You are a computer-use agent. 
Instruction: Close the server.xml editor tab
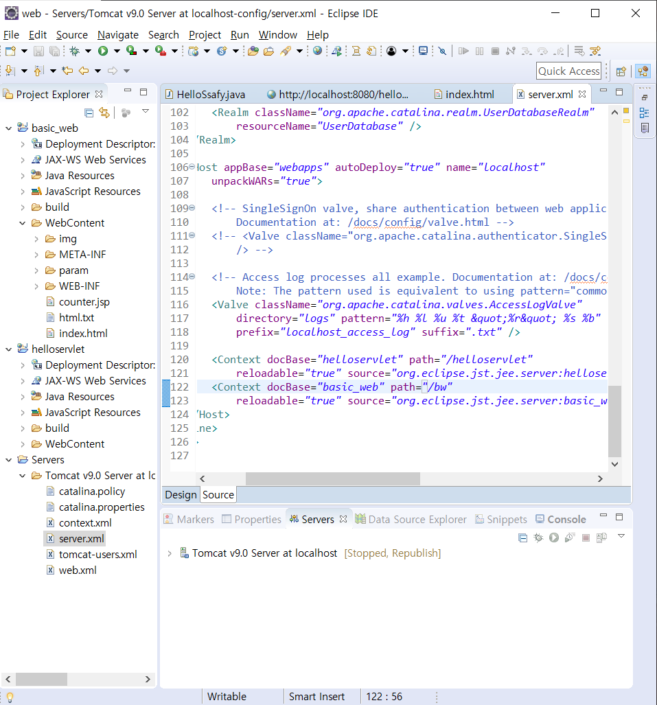pos(582,94)
